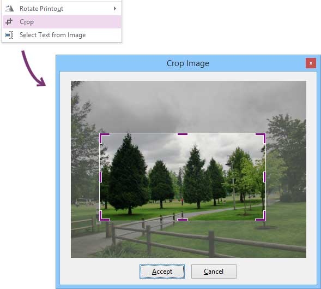This screenshot has width=321, height=289.
Task: Confirm the crop with Accept
Action: pyautogui.click(x=162, y=272)
